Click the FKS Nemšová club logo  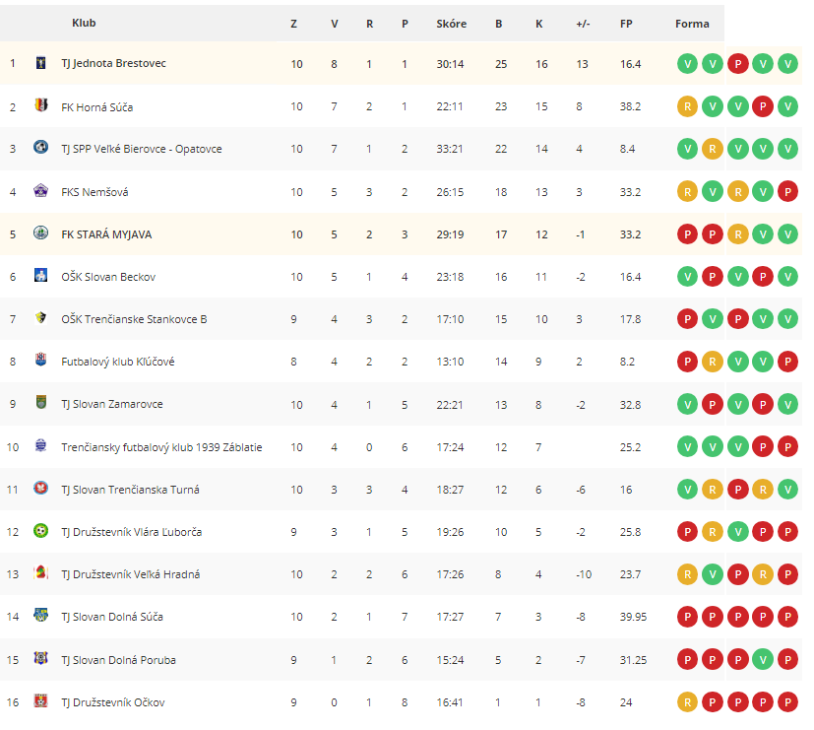click(x=40, y=191)
